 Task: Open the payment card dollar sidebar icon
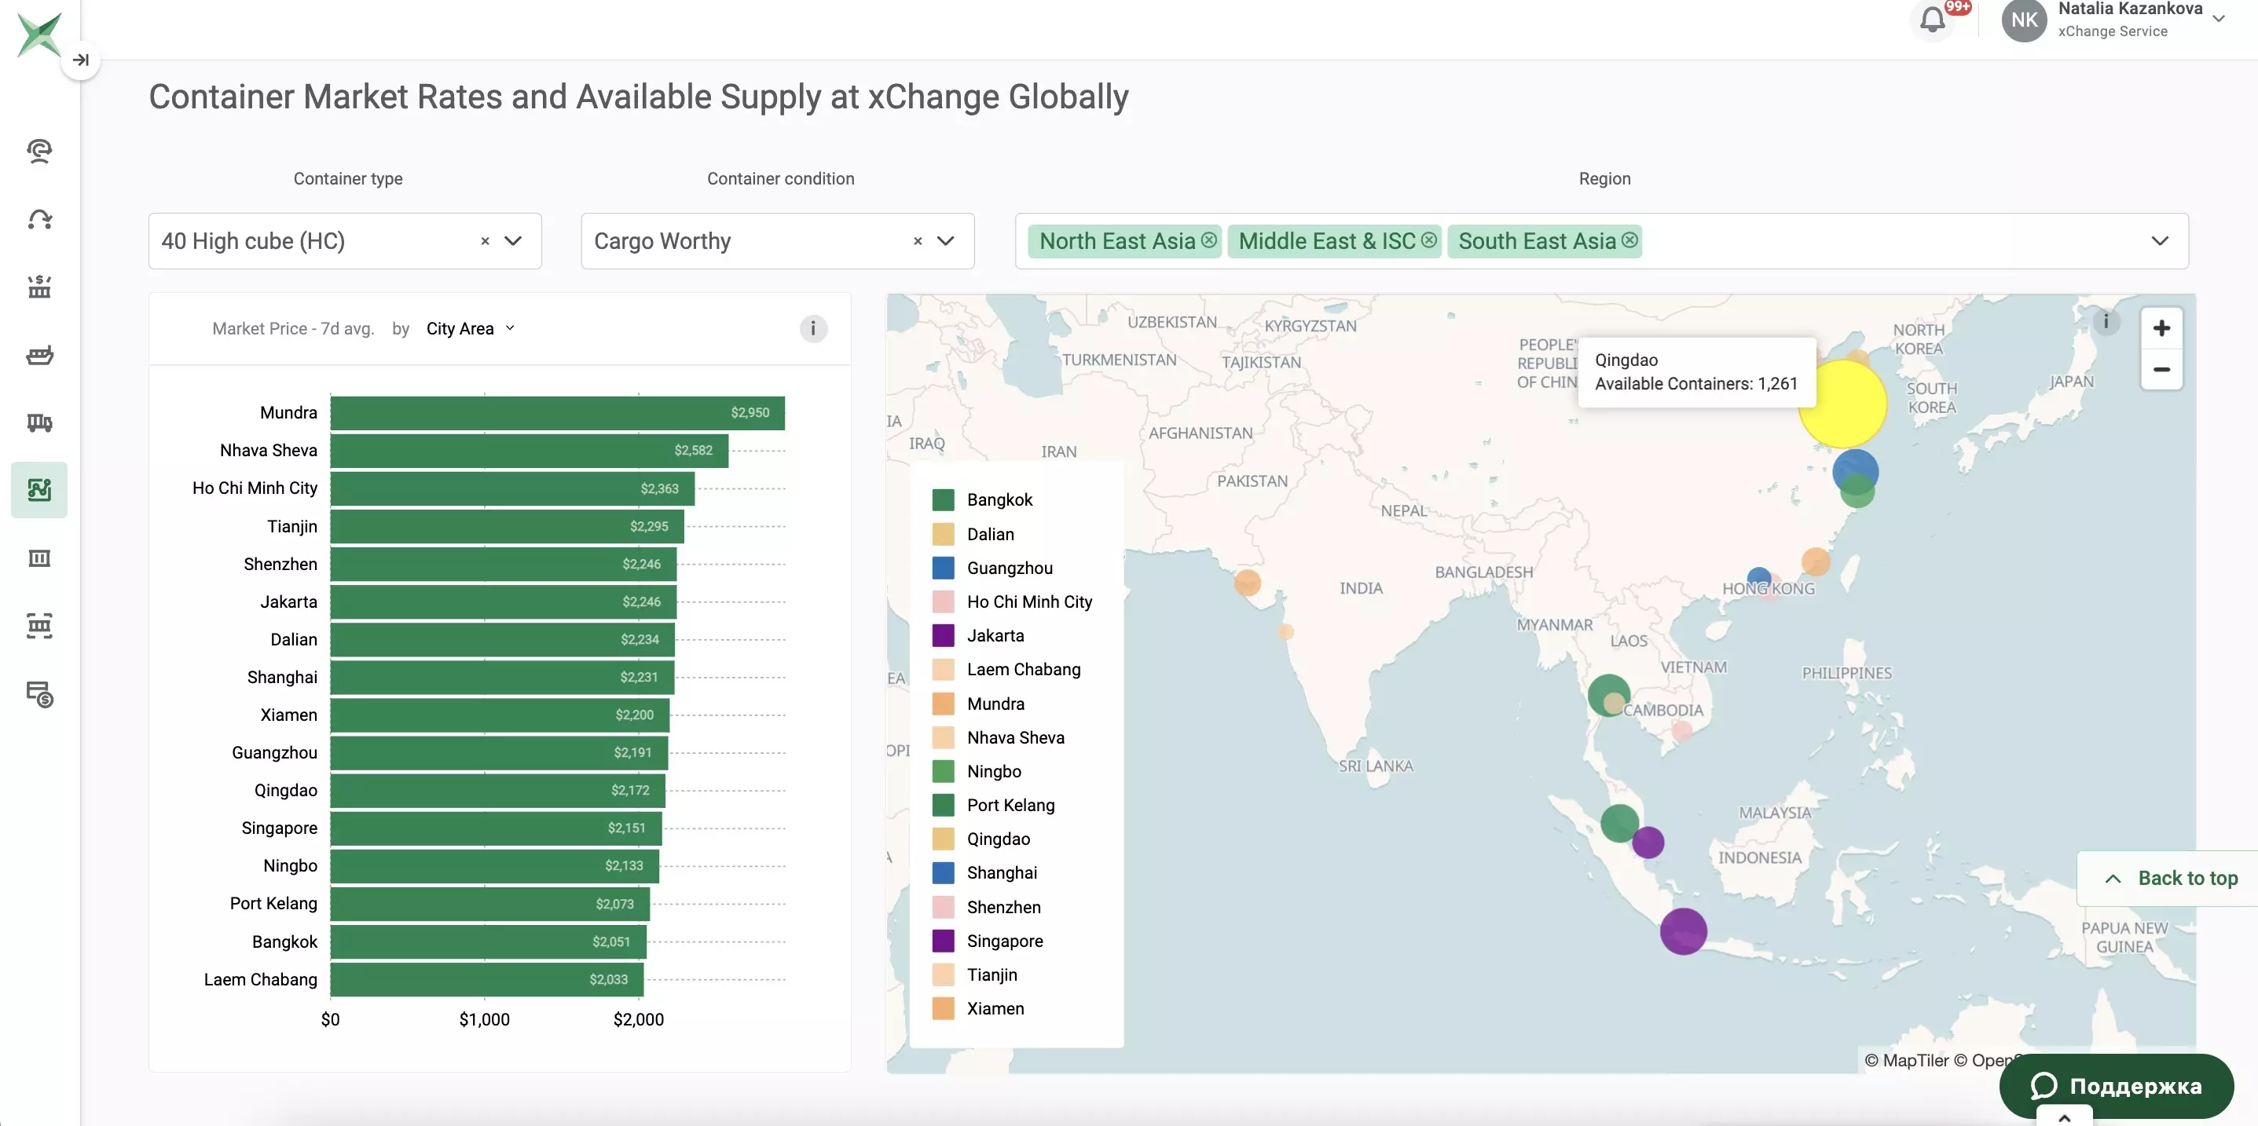(39, 694)
